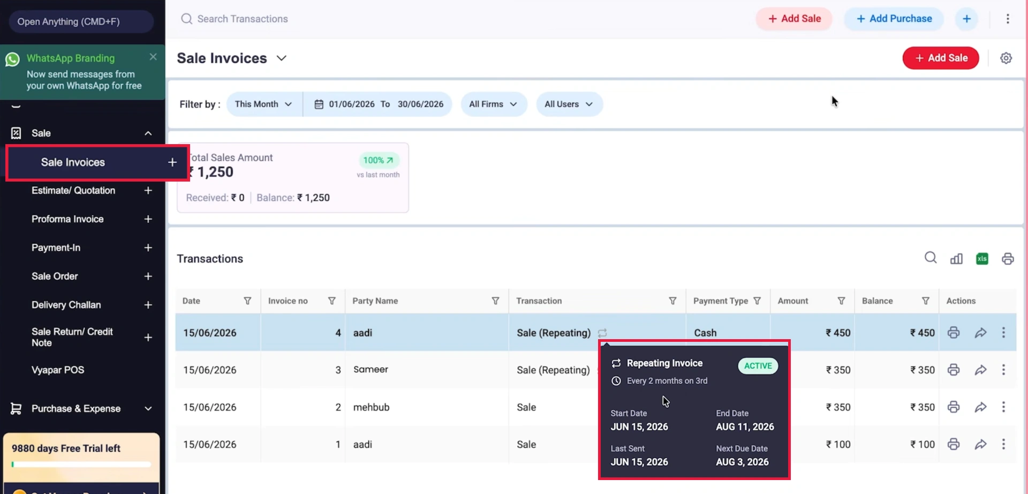Close the WhatsApp Branding banner
This screenshot has width=1028, height=494.
click(153, 57)
